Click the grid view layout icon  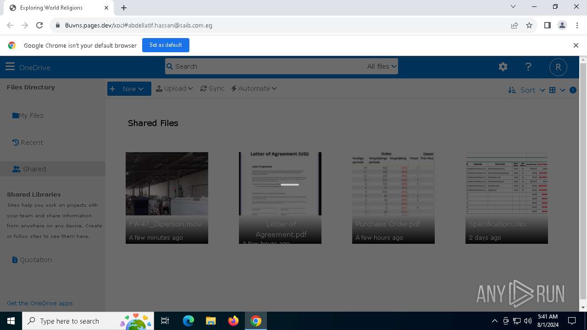(553, 90)
